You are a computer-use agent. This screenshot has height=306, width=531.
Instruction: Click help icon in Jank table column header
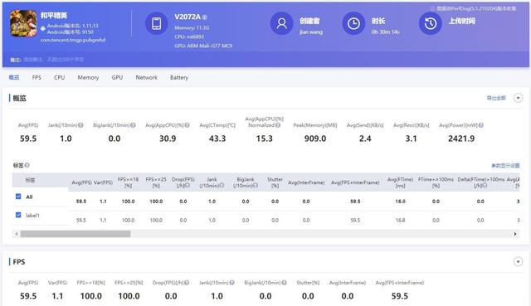pos(222,186)
